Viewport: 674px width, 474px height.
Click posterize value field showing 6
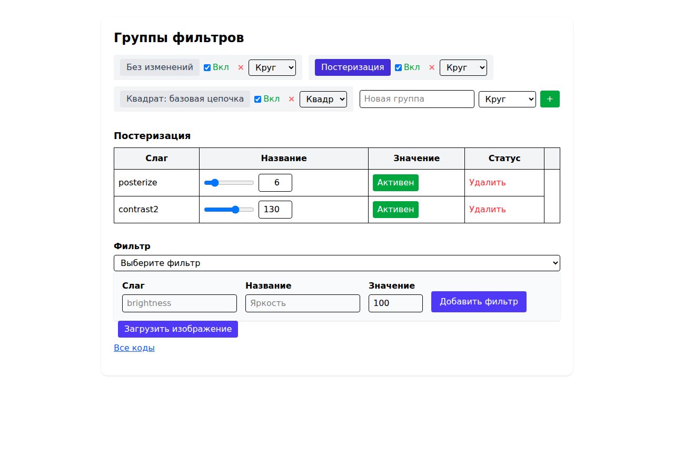coord(275,183)
